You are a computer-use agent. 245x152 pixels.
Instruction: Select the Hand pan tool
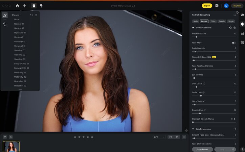pyautogui.click(x=34, y=6)
